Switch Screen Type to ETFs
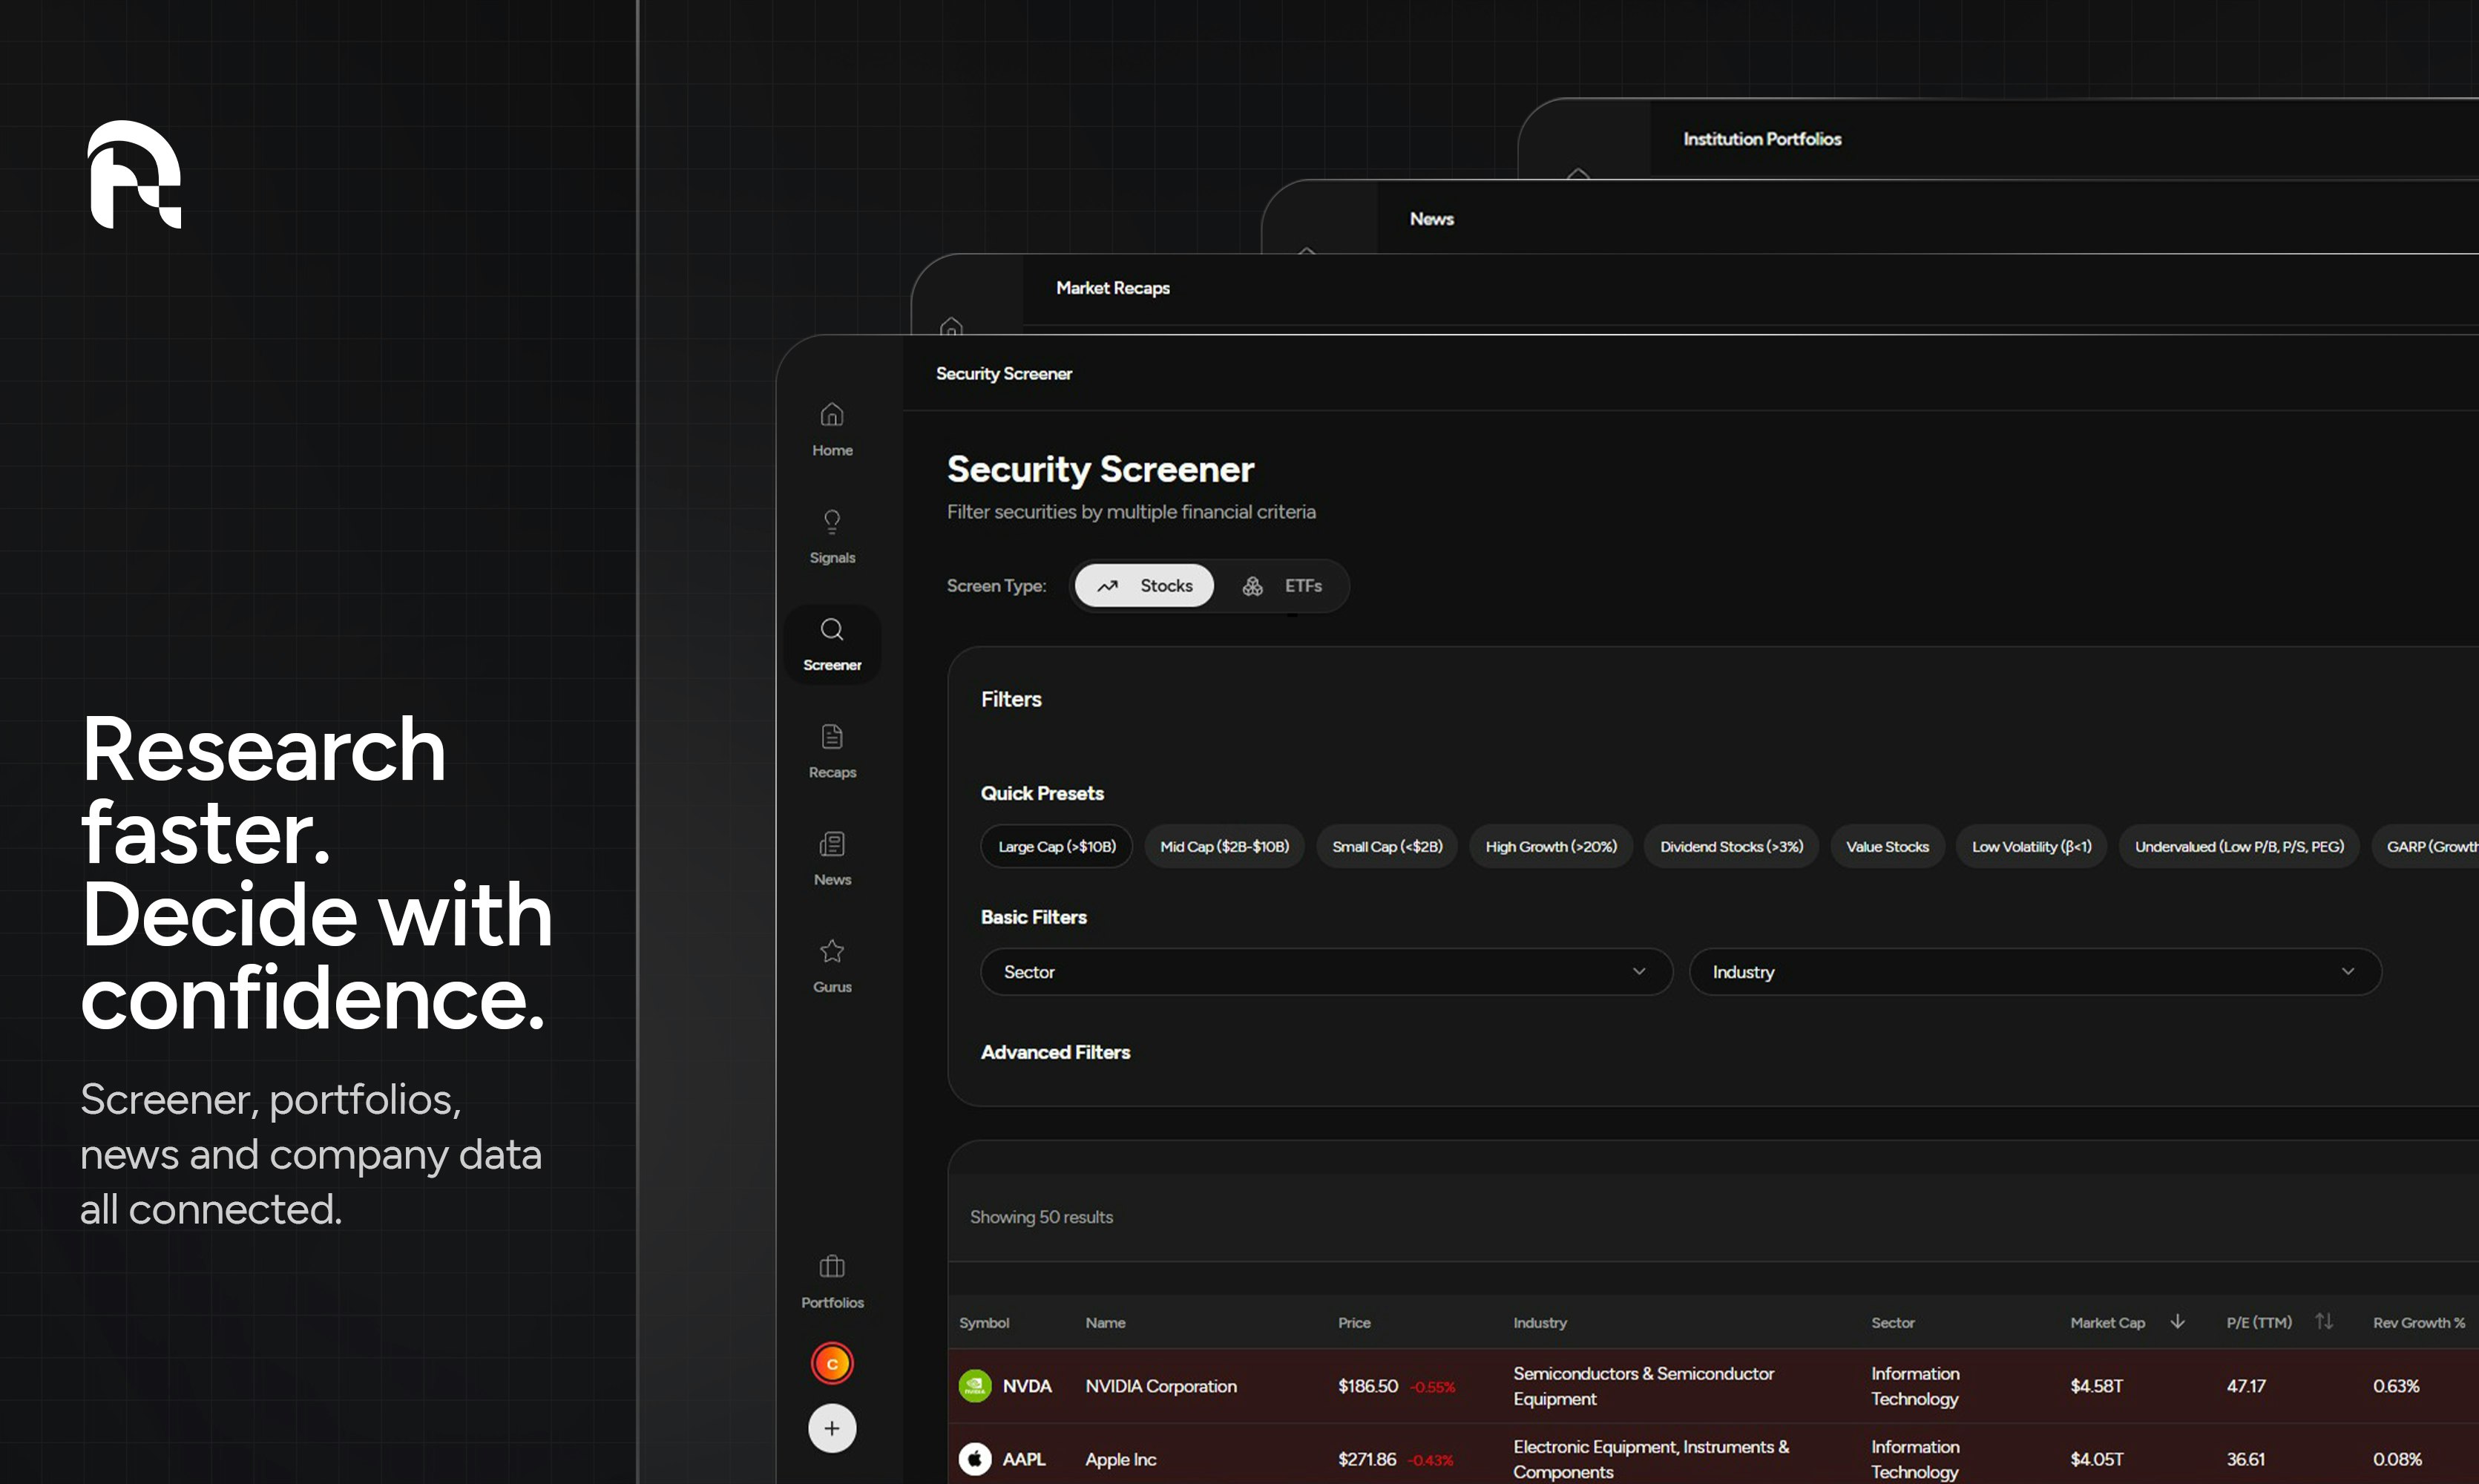The width and height of the screenshot is (2479, 1484). [x=1286, y=586]
